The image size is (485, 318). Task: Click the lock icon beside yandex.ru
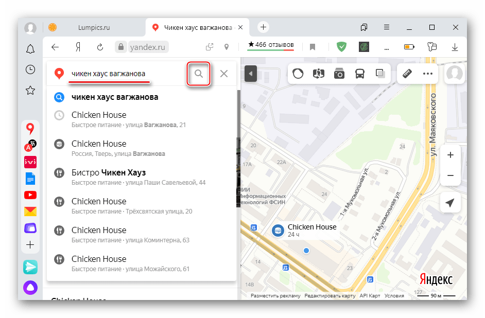(x=121, y=47)
